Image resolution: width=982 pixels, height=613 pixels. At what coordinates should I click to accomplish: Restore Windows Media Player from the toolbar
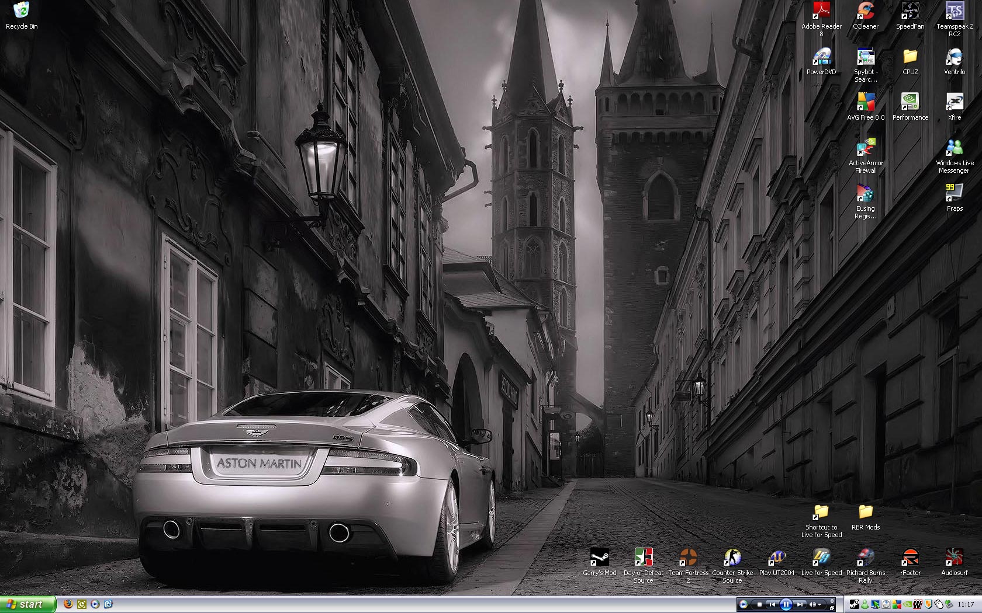tap(832, 608)
